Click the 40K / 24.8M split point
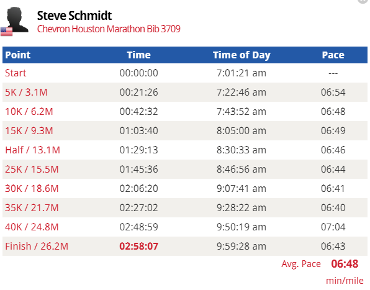 [32, 227]
